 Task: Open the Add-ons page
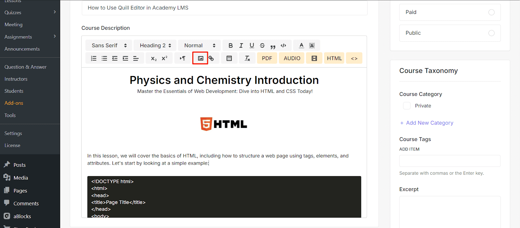click(14, 103)
